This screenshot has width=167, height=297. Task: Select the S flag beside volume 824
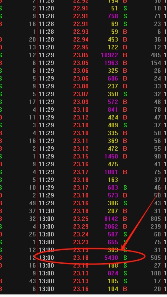pos(125,273)
